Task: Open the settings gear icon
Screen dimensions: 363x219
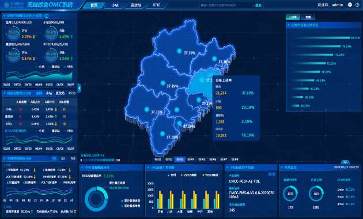Action: click(x=350, y=5)
